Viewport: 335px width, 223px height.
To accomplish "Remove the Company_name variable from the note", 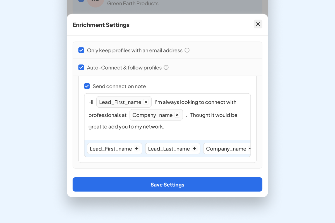I will (177, 115).
